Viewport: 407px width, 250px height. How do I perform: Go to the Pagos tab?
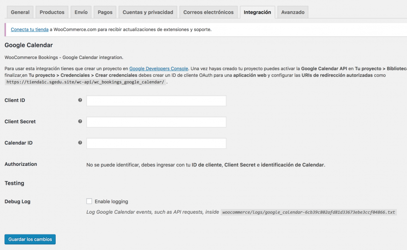(105, 12)
